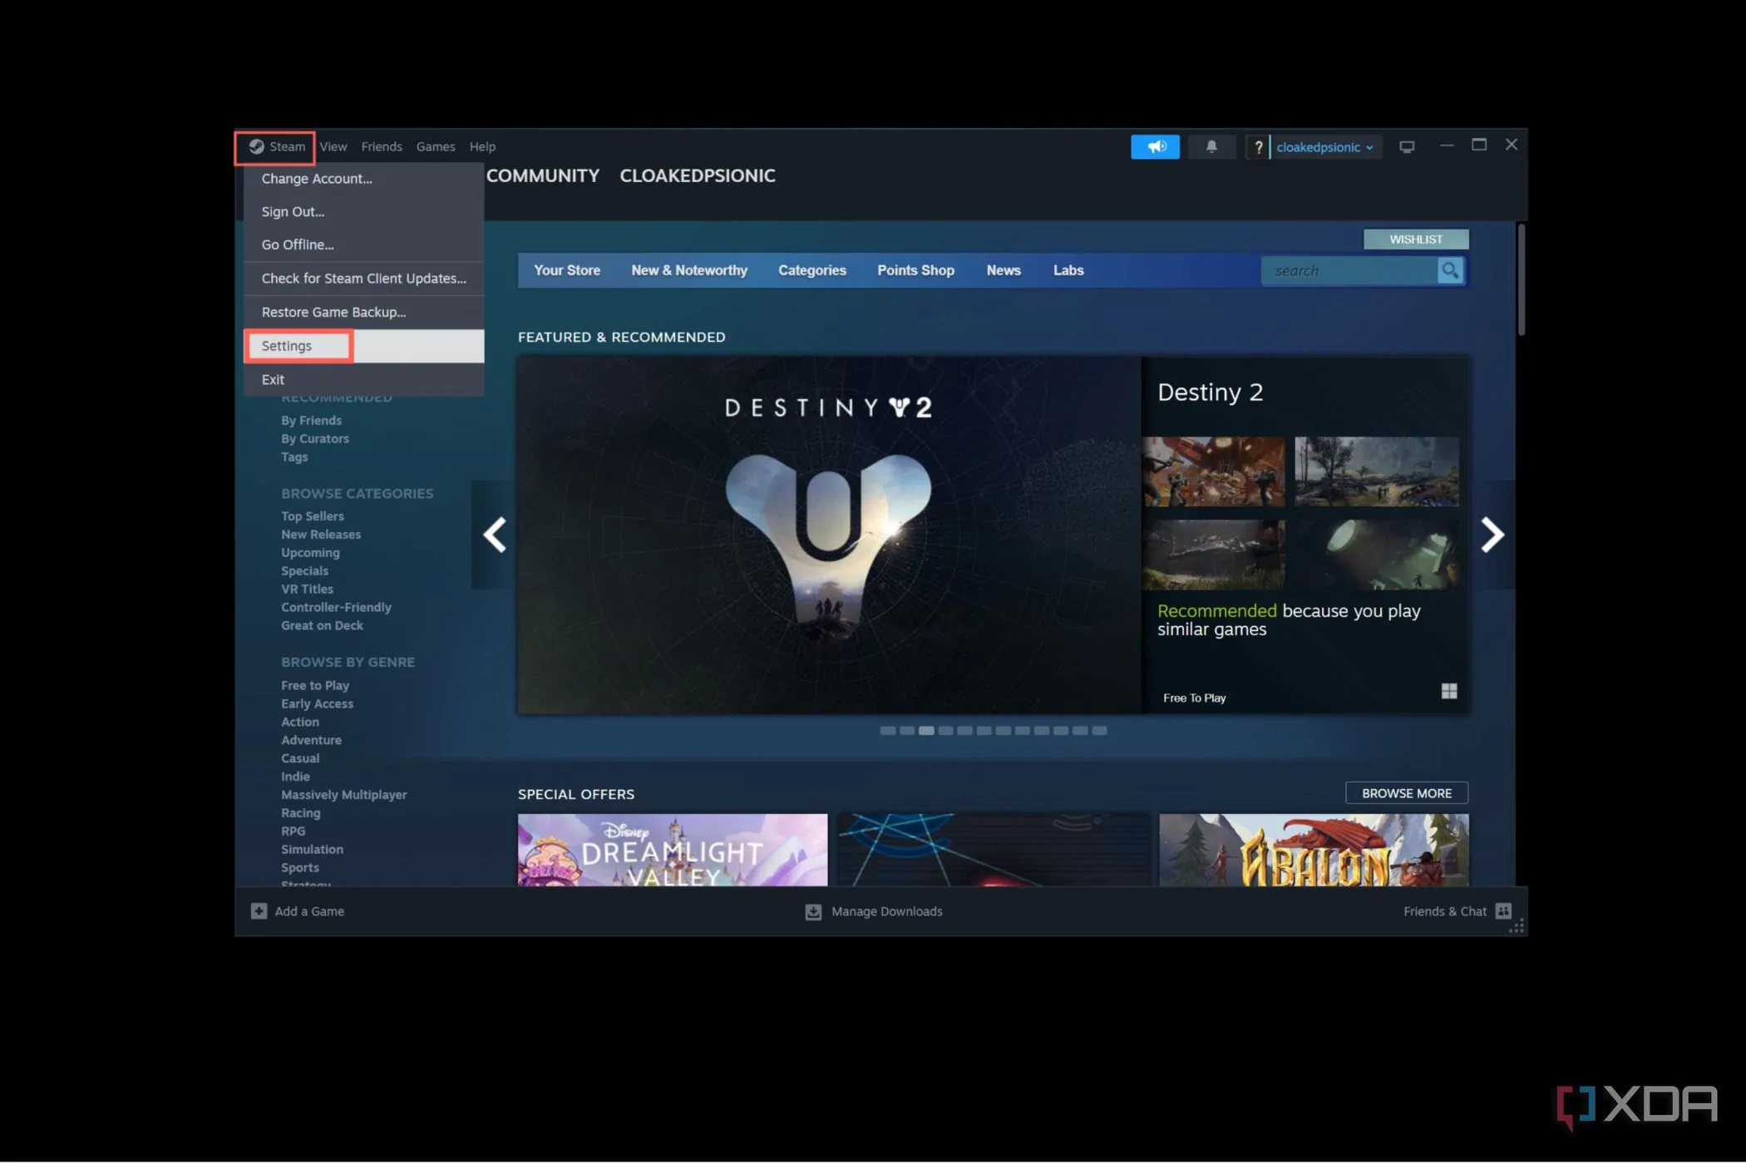
Task: Choose Change Account... from Steam menu
Action: (364, 179)
